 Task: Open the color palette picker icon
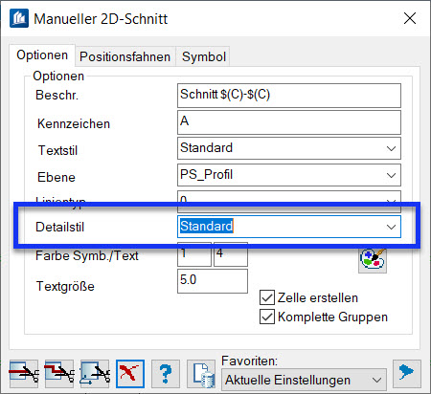pos(373,260)
